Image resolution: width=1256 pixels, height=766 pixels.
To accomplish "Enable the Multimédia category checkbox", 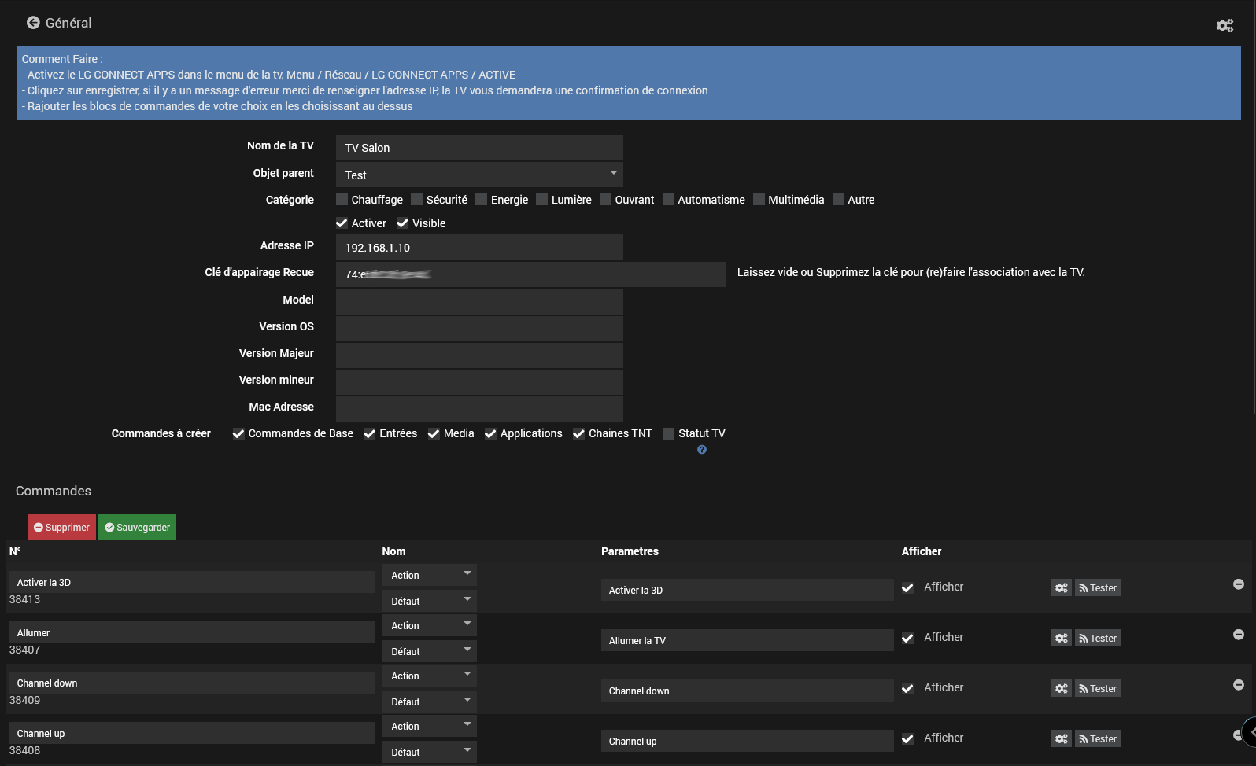I will coord(759,200).
